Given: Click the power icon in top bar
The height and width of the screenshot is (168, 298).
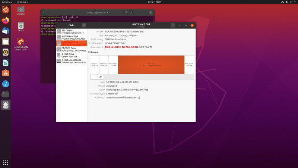Looking at the screenshot, I should 291,2.
